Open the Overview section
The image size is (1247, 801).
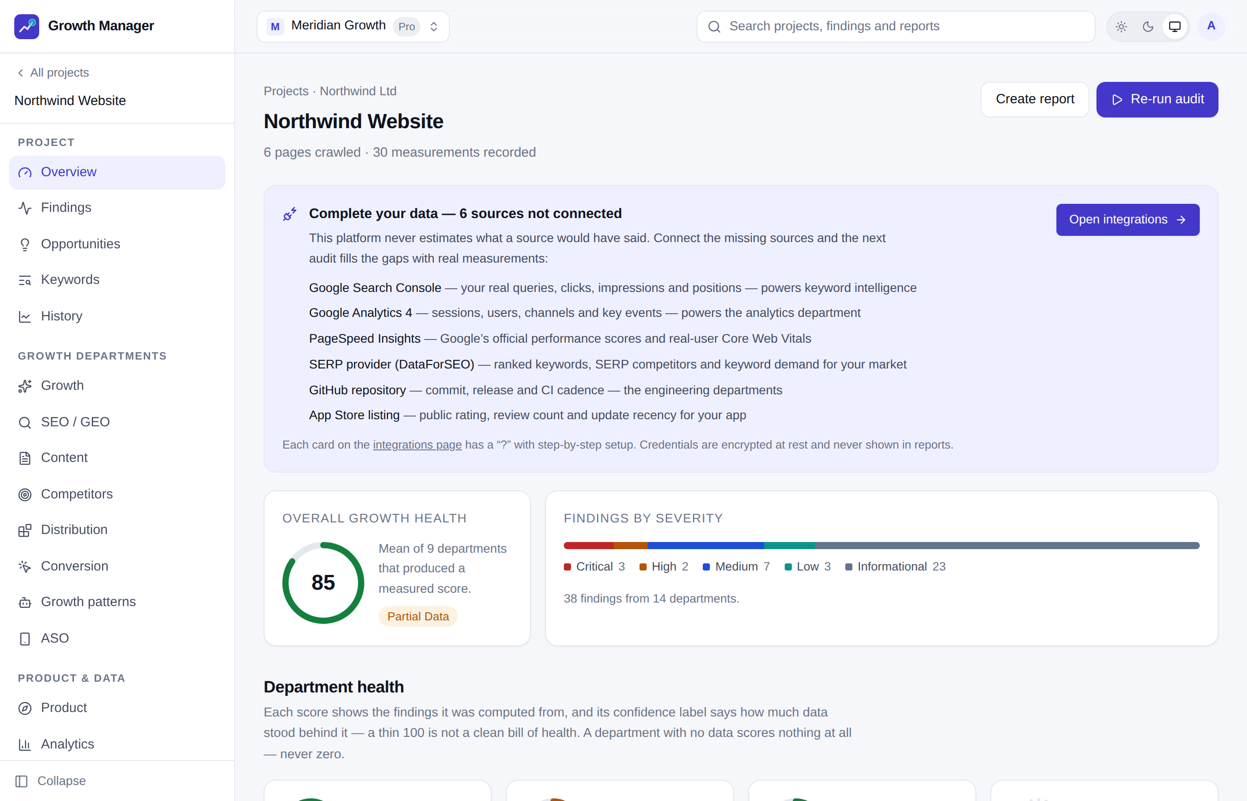click(117, 173)
